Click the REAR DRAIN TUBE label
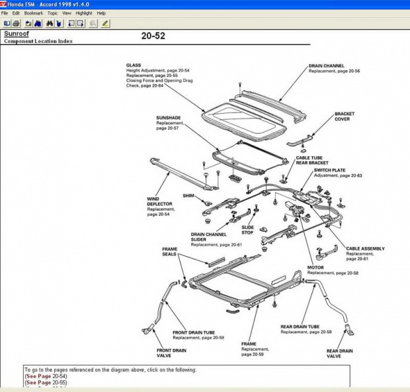Viewport: 410px width, 392px height. pyautogui.click(x=300, y=326)
